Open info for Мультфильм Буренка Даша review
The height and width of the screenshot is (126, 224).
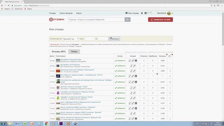click(136, 76)
